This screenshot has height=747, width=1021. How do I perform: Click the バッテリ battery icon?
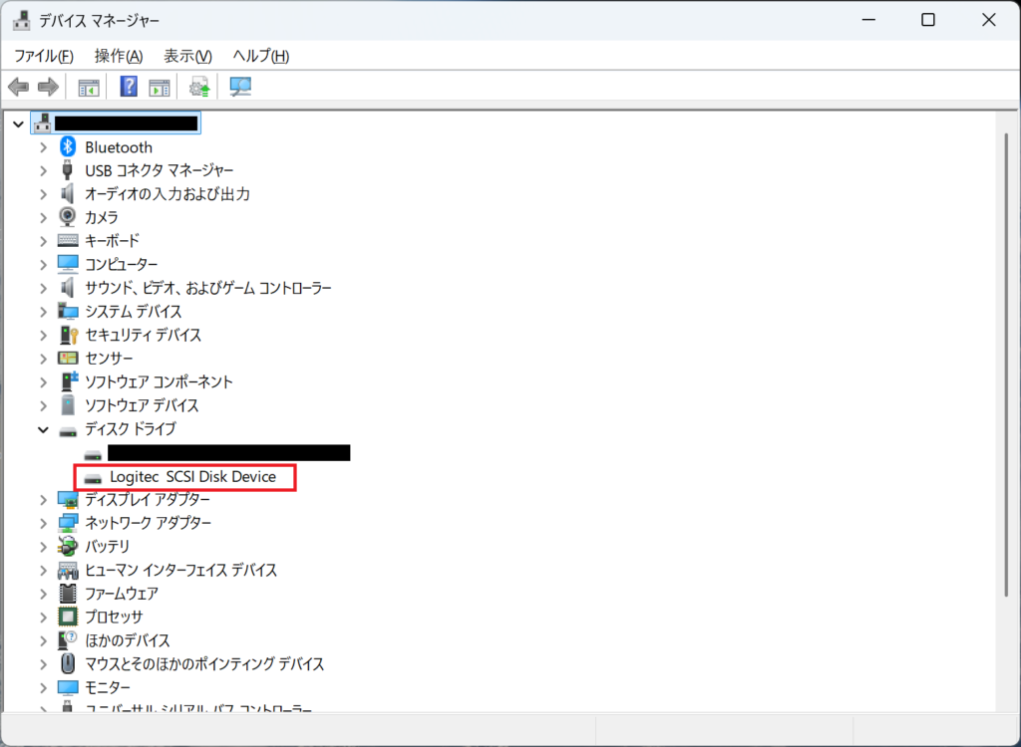pyautogui.click(x=68, y=547)
